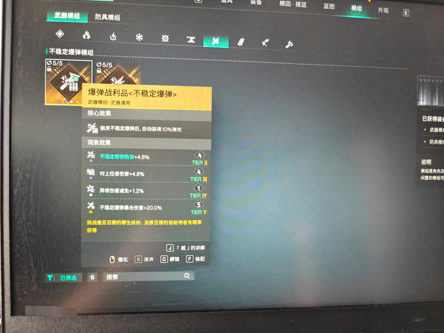Select the anvil-shaped mod category icon
Screen dimensions: 444x333
(191, 40)
